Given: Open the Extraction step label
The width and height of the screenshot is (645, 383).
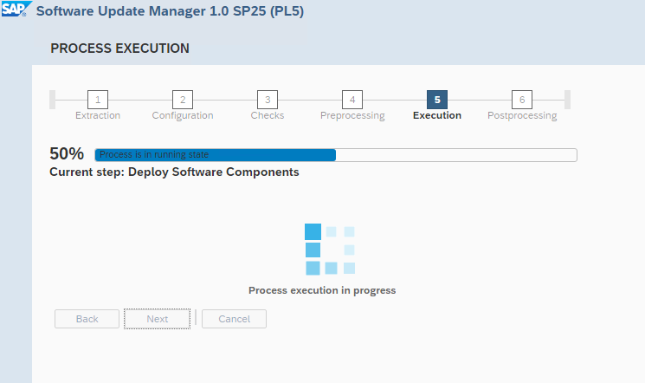Looking at the screenshot, I should 98,115.
